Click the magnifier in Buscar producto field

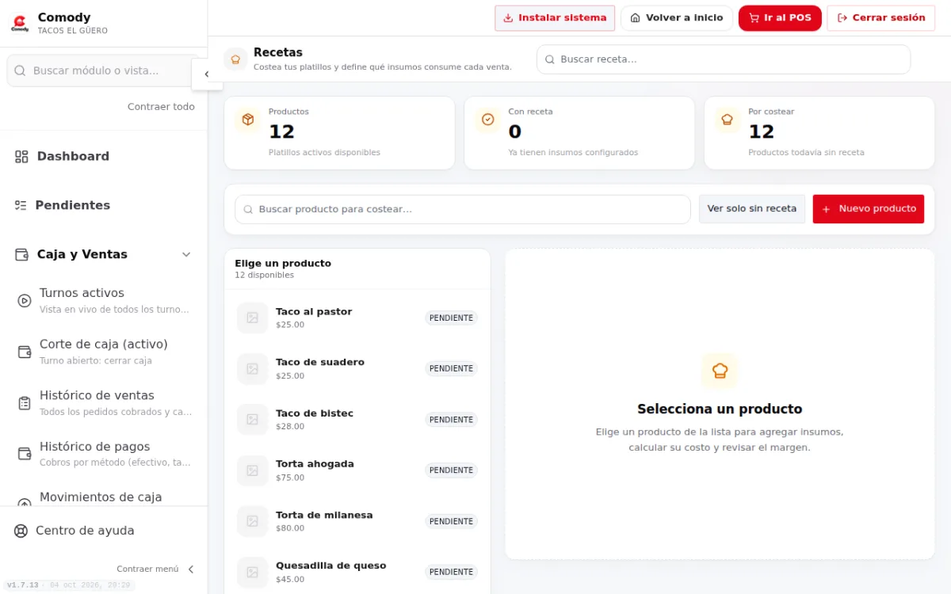click(x=248, y=210)
